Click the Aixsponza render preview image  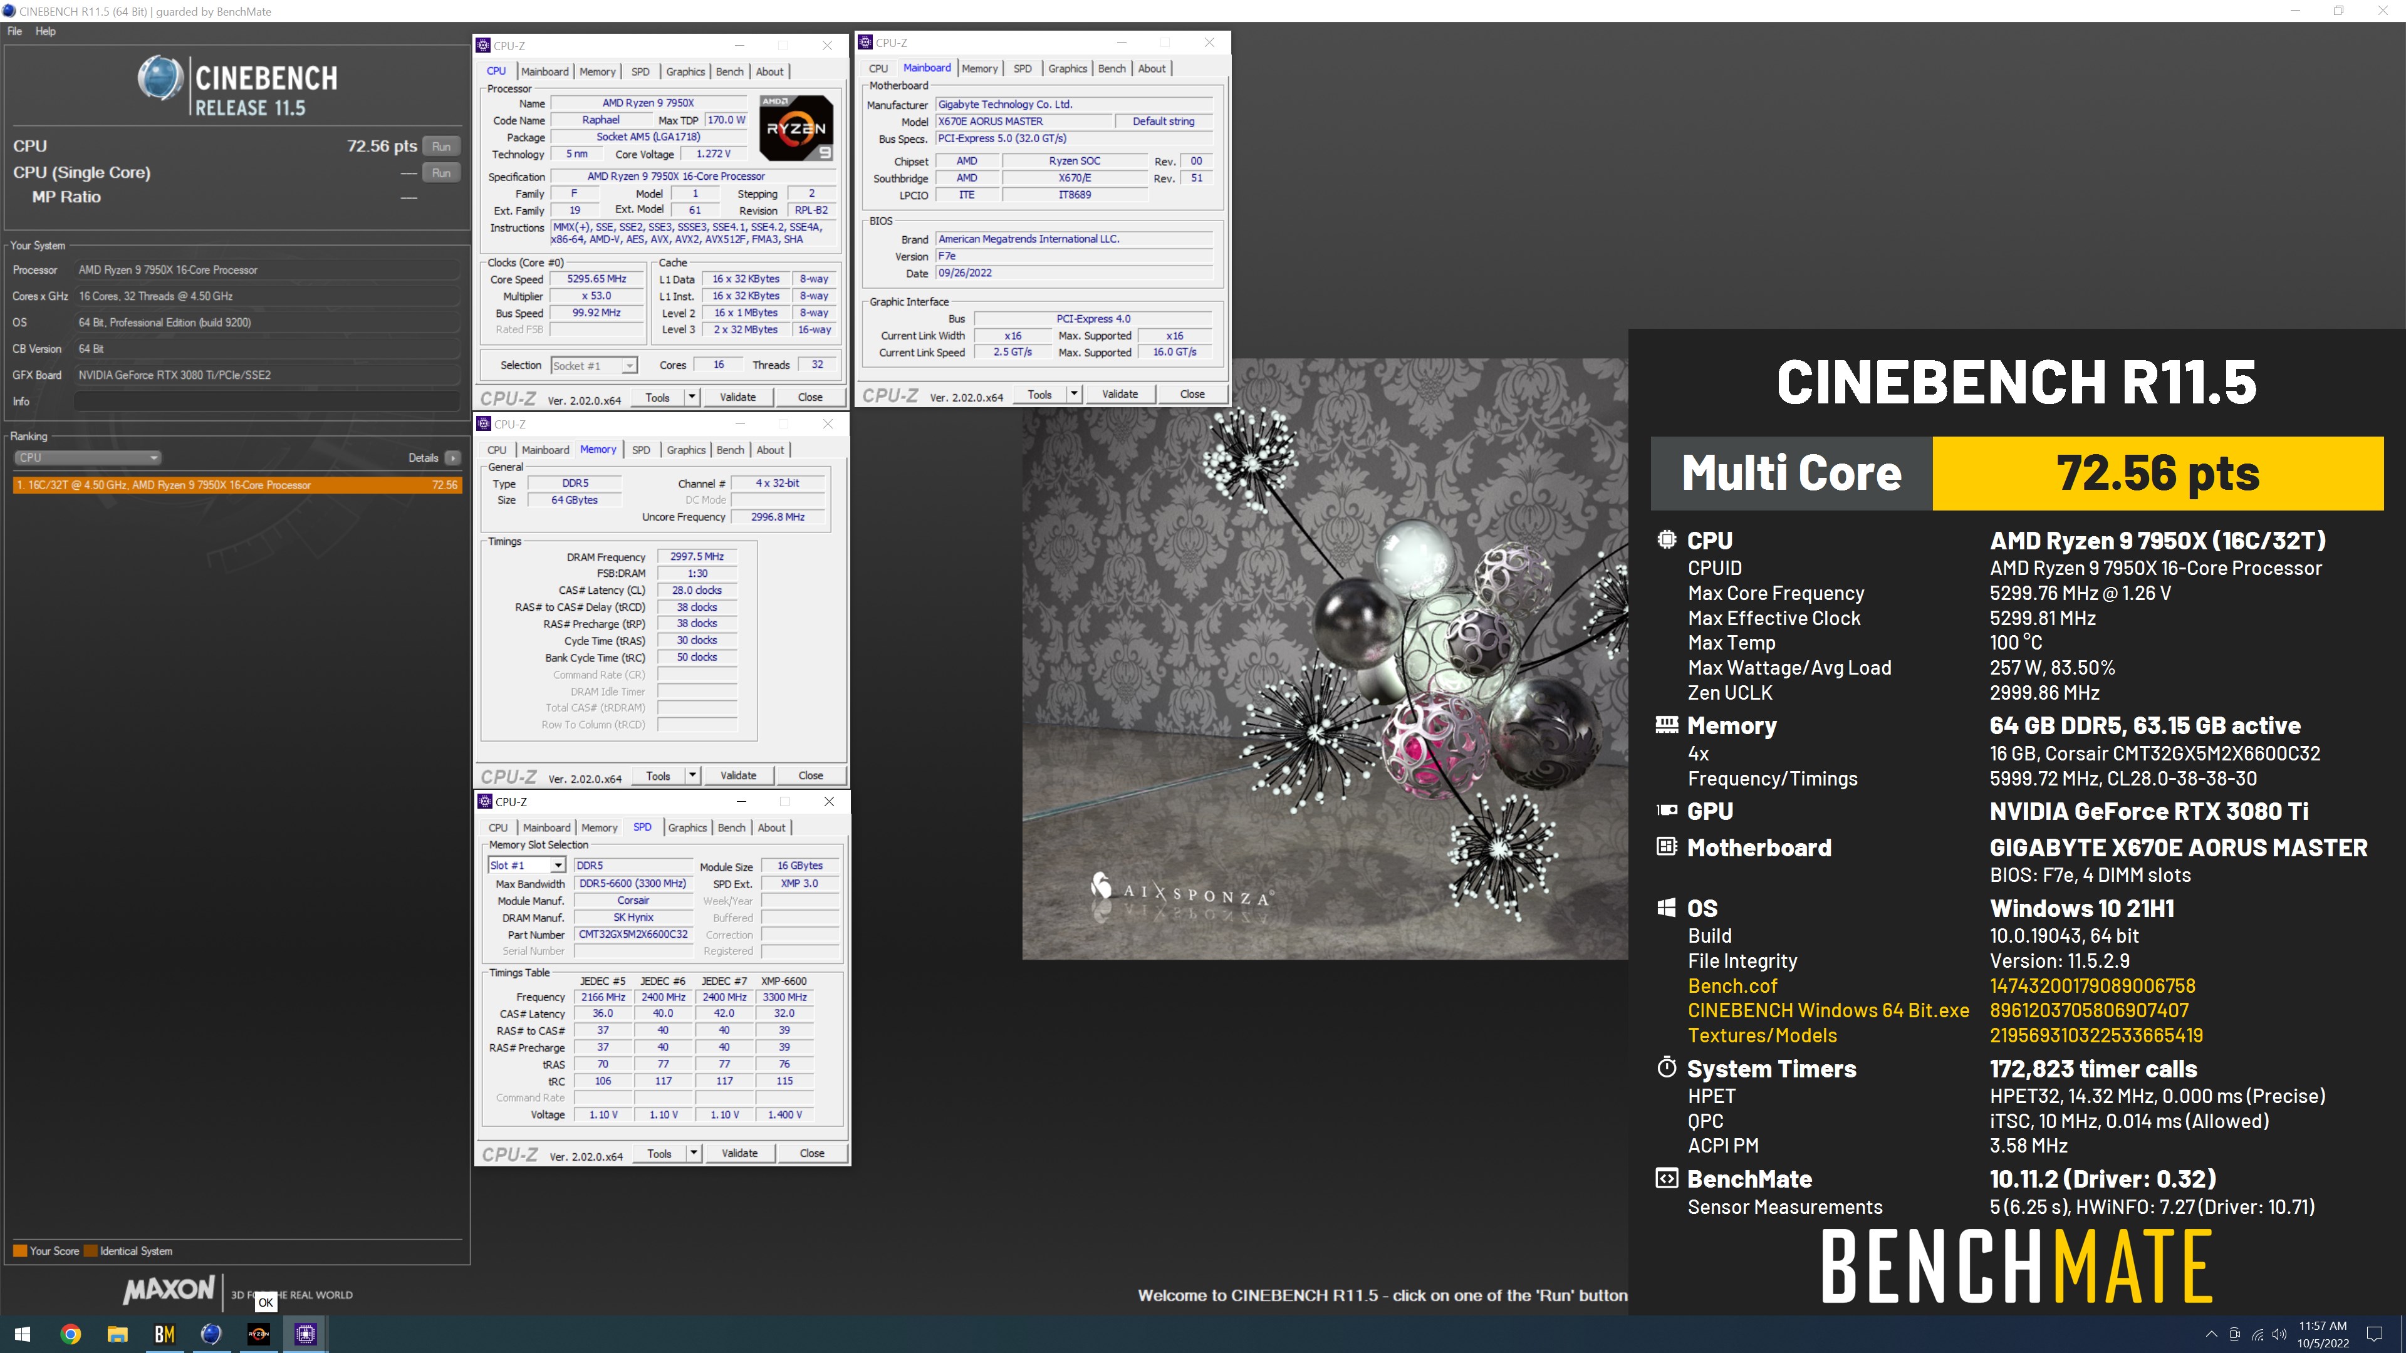click(x=1325, y=658)
